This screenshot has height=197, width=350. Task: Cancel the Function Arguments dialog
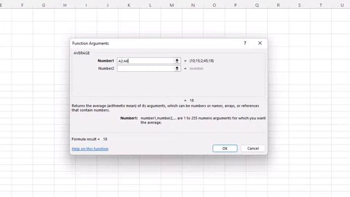253,148
